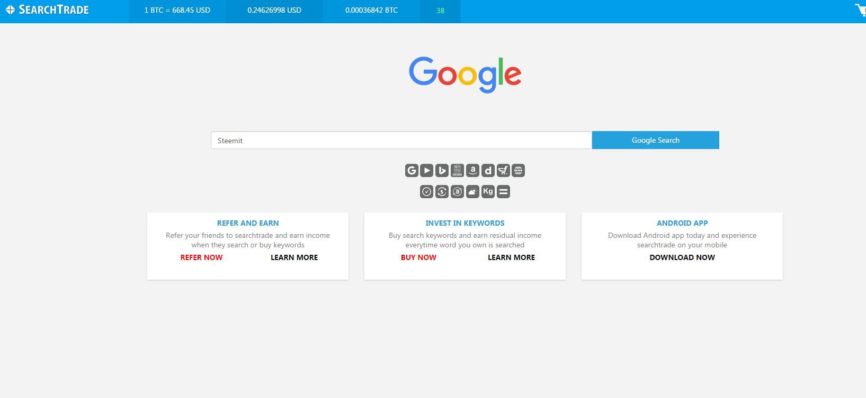
Task: Click the ANDROID APP heading
Action: tap(682, 223)
